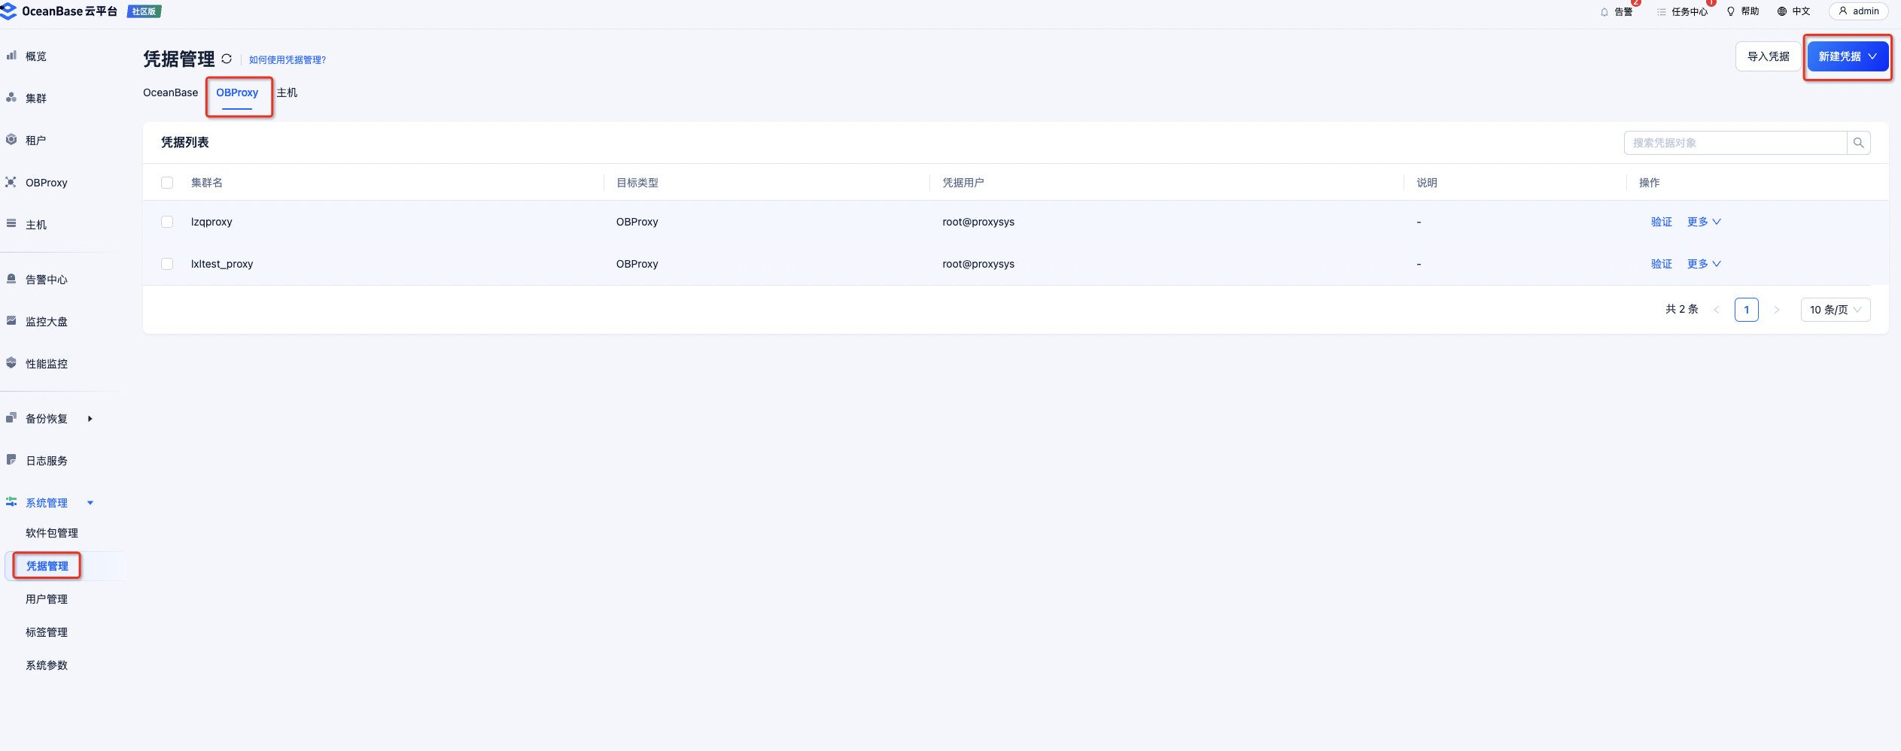This screenshot has width=1901, height=751.
Task: Click the OceanBase logo icon
Action: point(8,11)
